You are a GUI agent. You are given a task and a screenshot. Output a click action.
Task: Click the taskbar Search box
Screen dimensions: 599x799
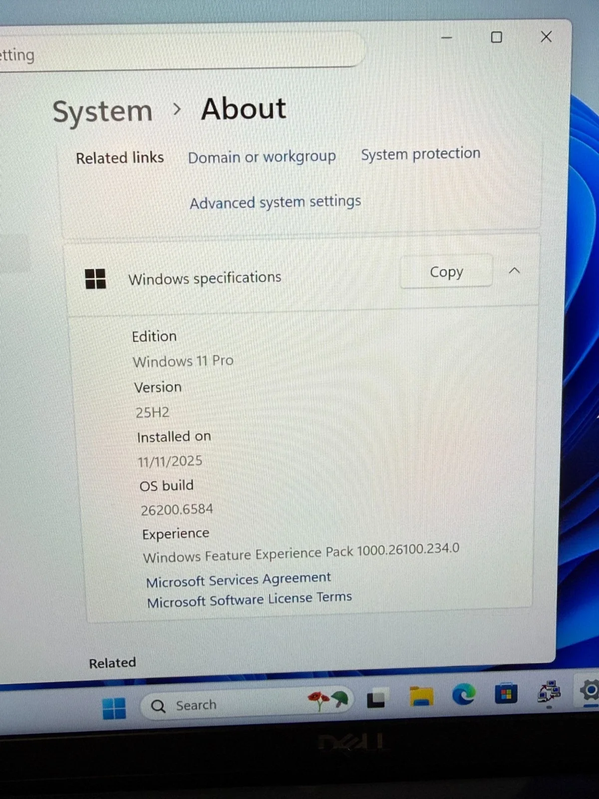[248, 704]
